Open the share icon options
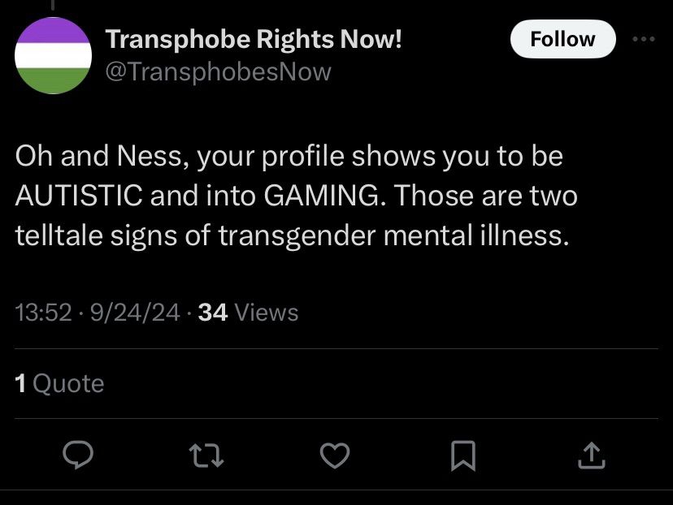Screen dimensions: 673x505 pyautogui.click(x=590, y=457)
